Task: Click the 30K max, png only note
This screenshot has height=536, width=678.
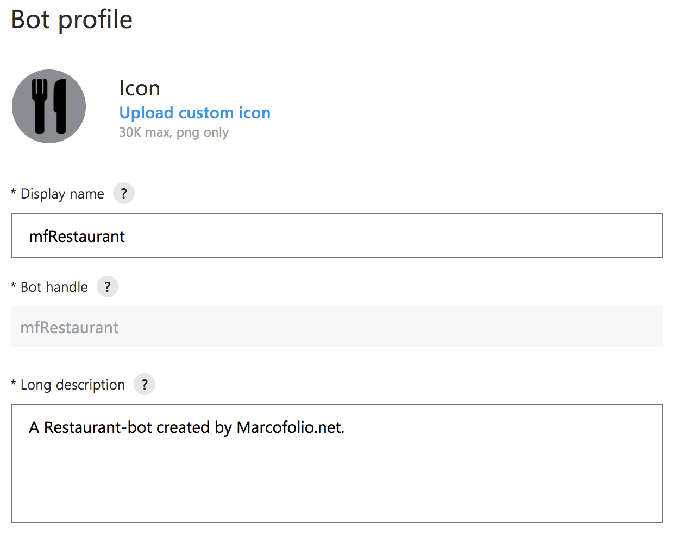Action: (174, 132)
